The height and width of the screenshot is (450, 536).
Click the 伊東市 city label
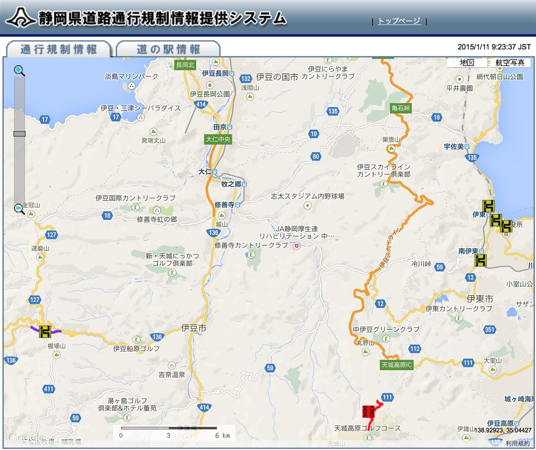(480, 299)
